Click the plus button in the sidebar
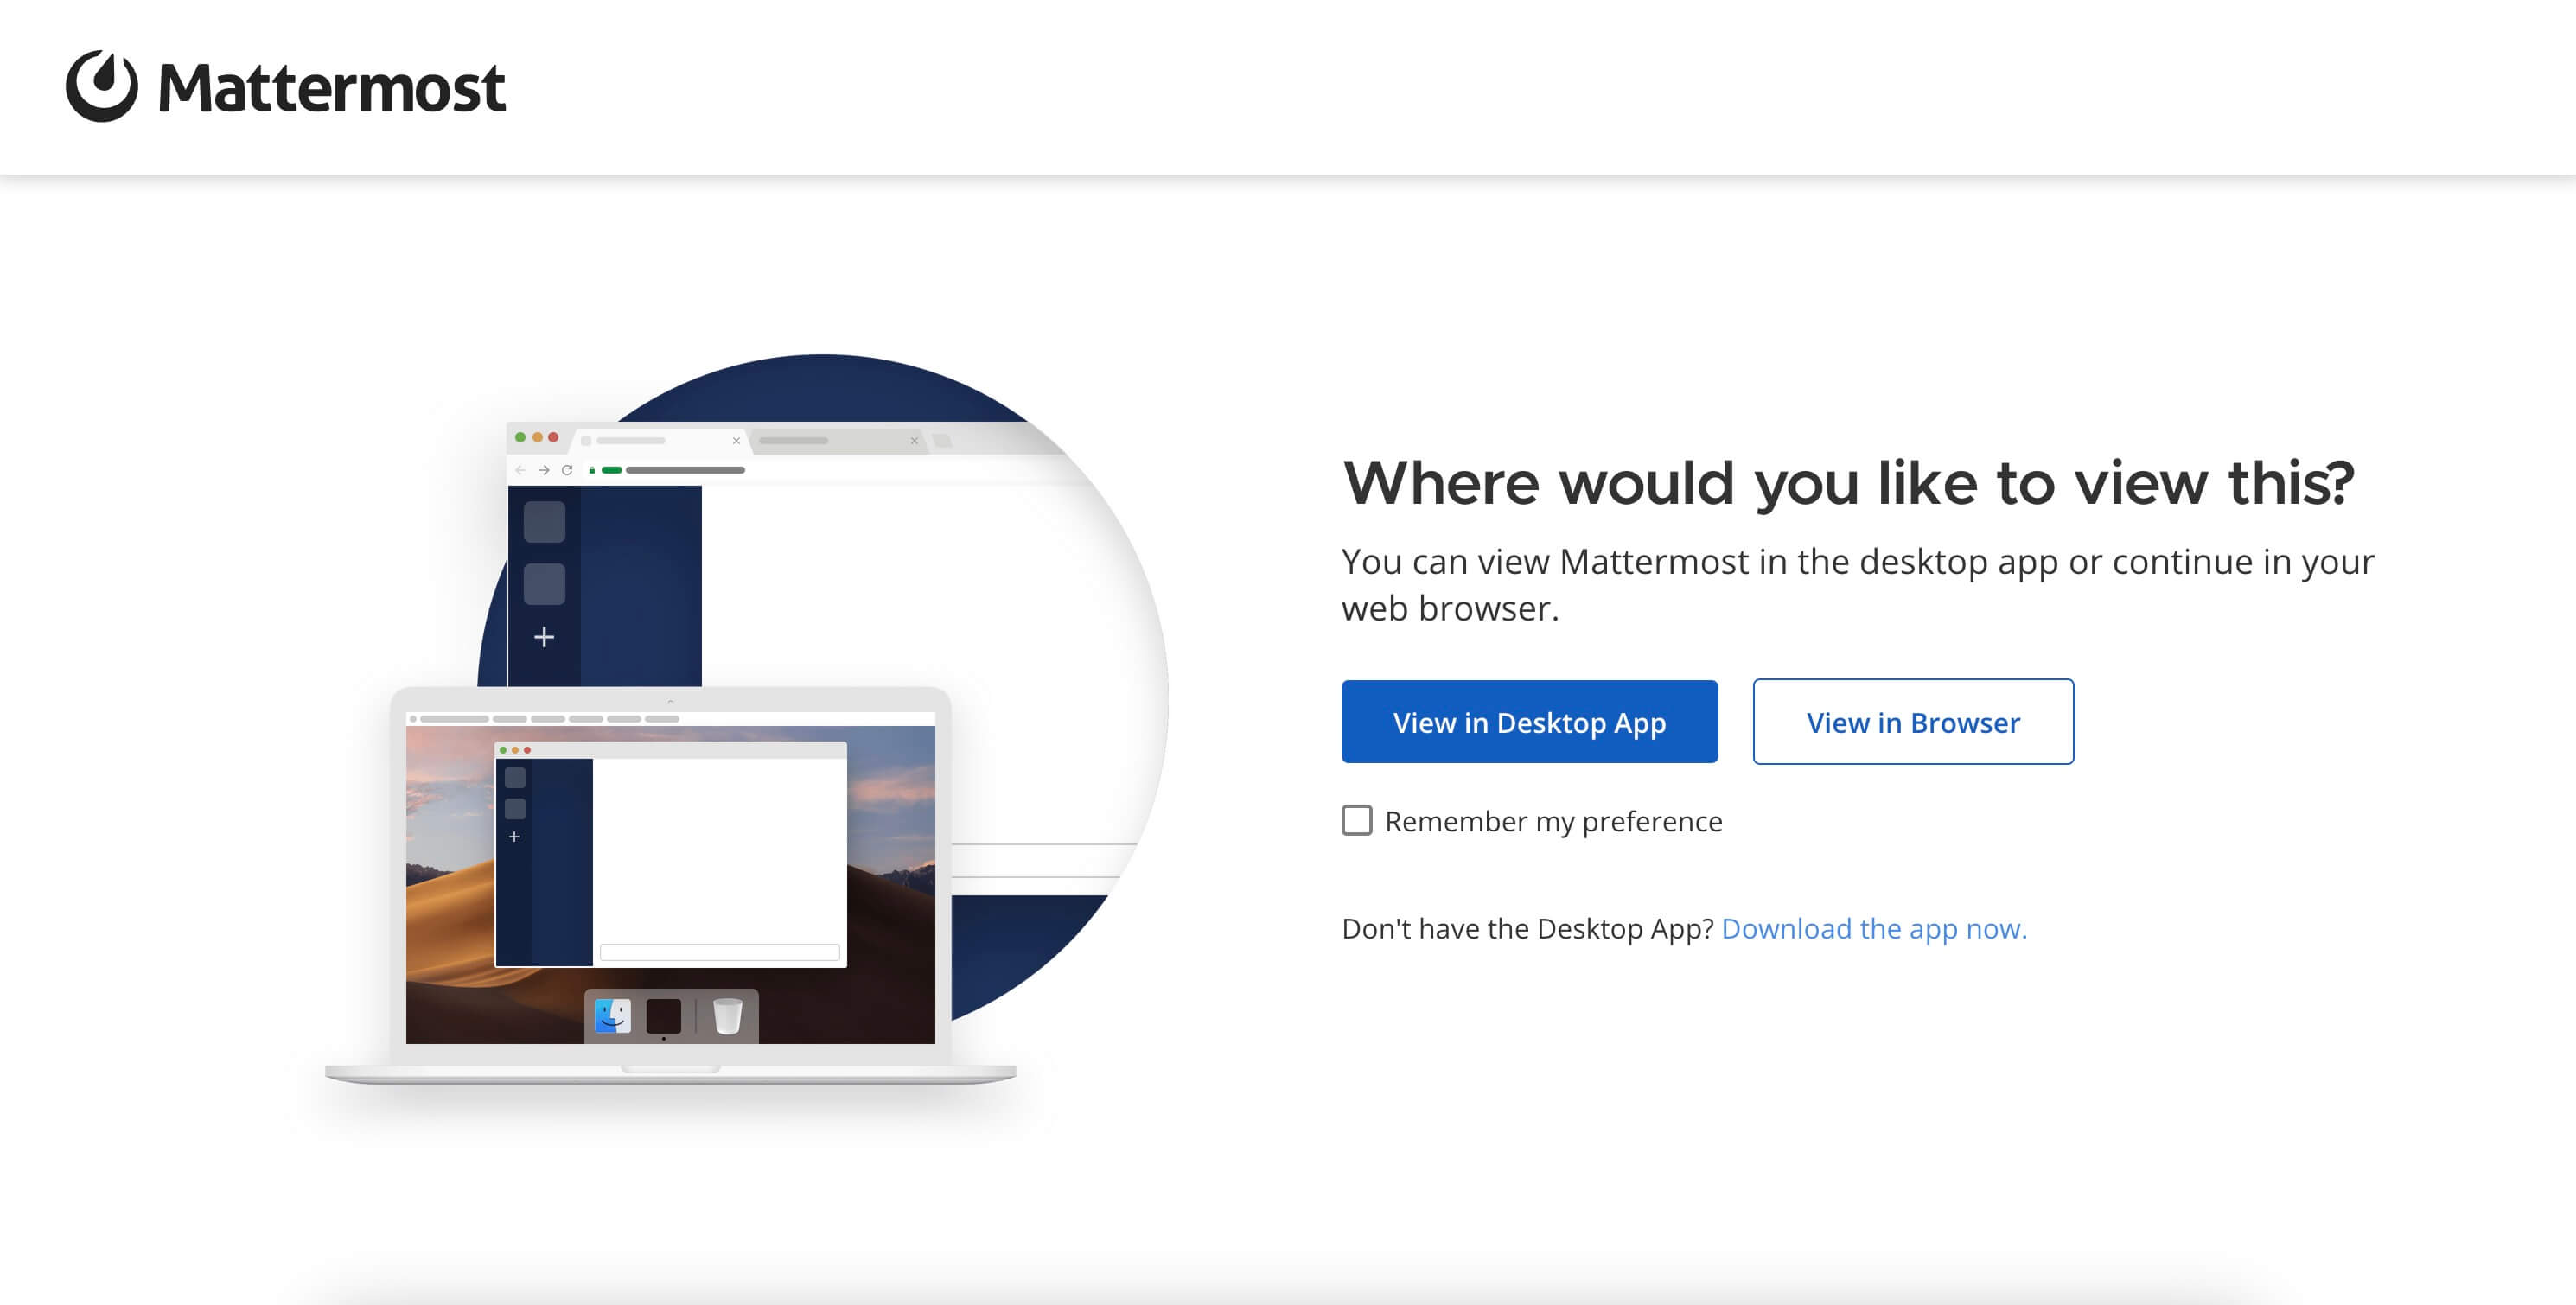The width and height of the screenshot is (2576, 1305). [545, 636]
